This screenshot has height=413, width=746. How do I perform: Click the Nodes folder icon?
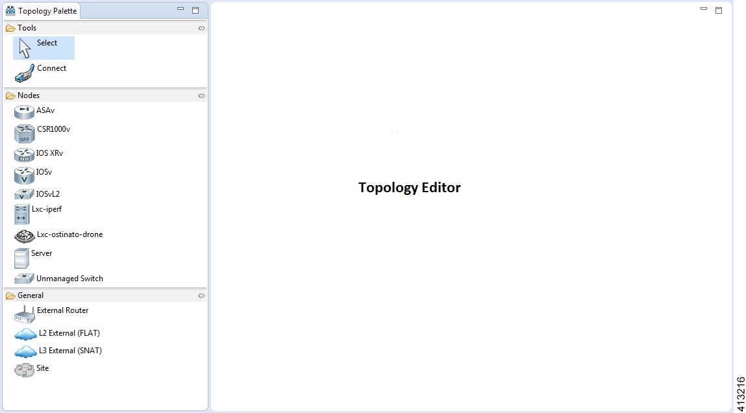[10, 95]
